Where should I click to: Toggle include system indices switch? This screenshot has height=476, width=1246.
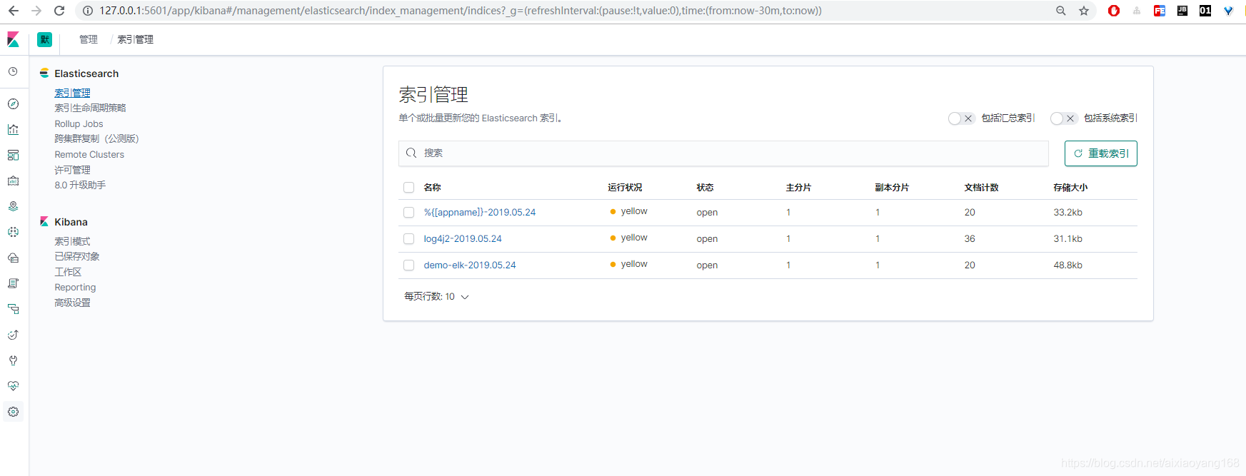(x=1063, y=118)
